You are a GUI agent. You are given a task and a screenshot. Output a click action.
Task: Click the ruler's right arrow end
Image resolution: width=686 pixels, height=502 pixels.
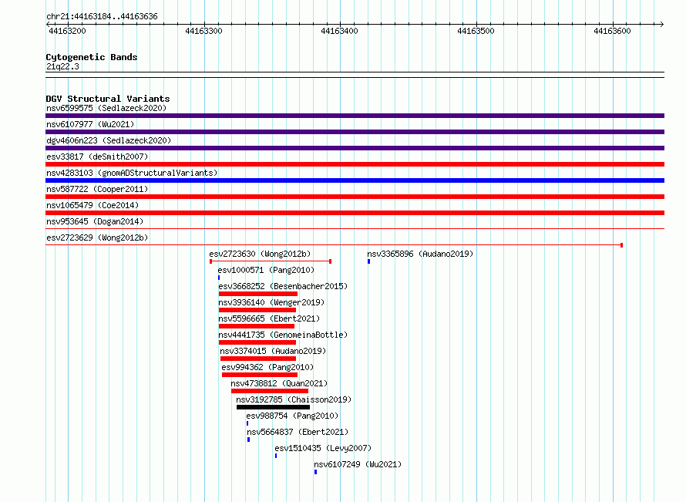[x=661, y=24]
